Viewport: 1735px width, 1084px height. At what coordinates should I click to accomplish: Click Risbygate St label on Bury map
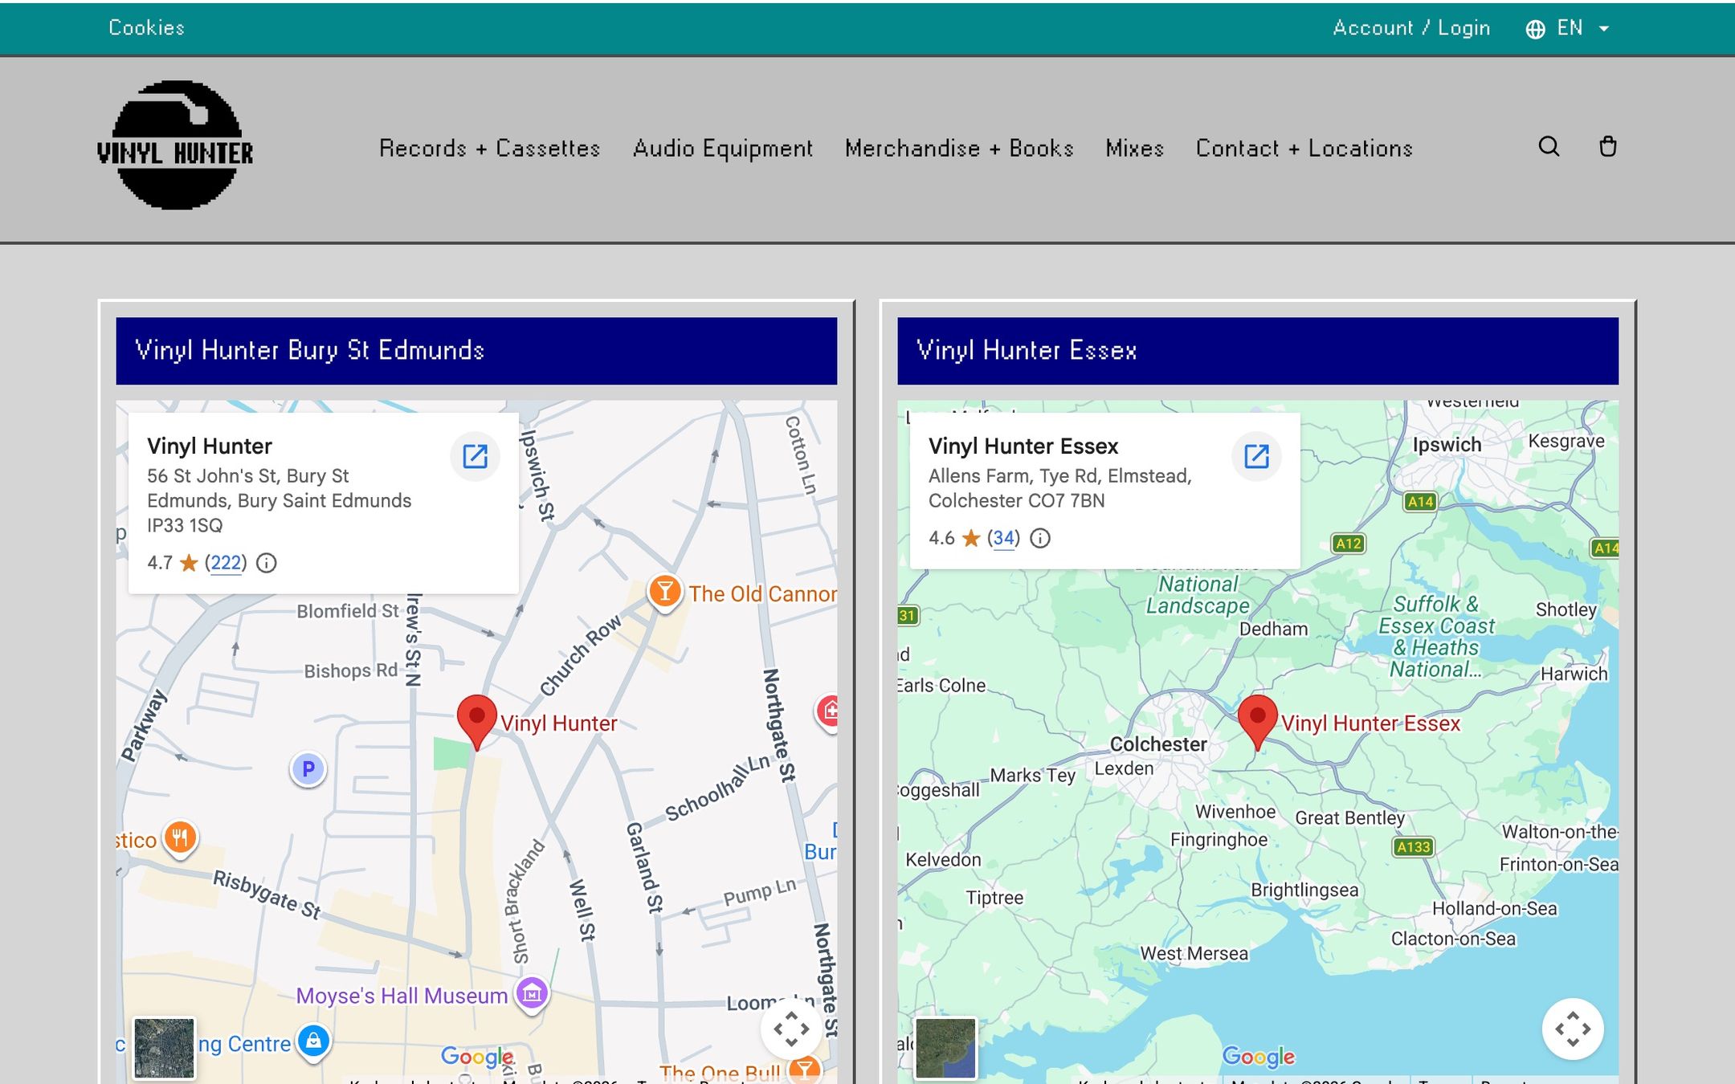(x=267, y=895)
